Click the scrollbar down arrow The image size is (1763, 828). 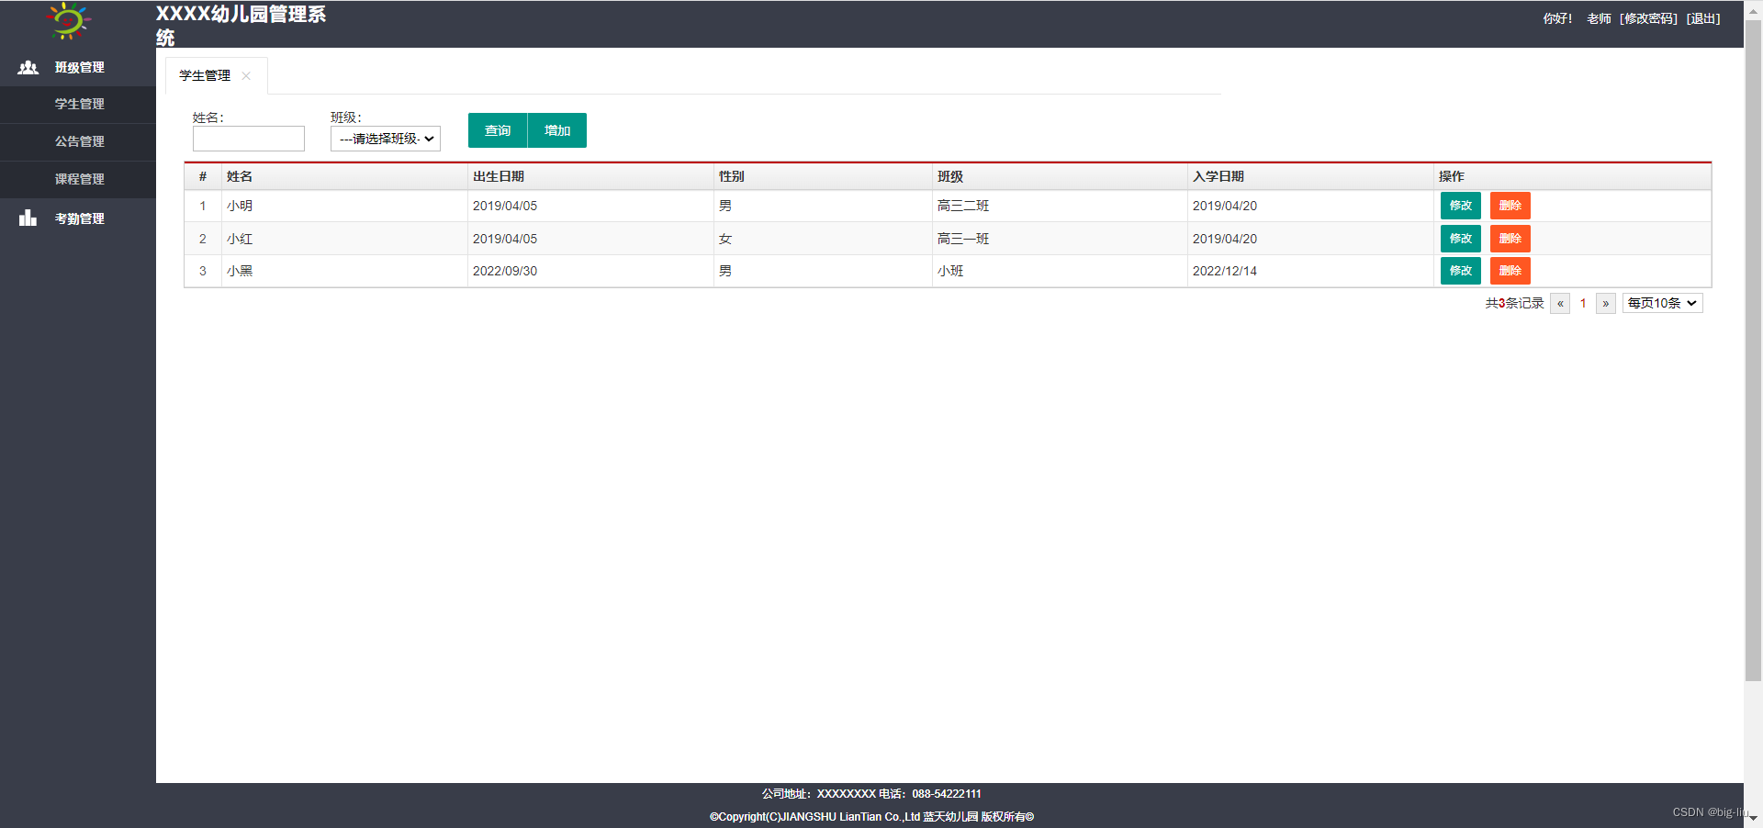pos(1753,819)
